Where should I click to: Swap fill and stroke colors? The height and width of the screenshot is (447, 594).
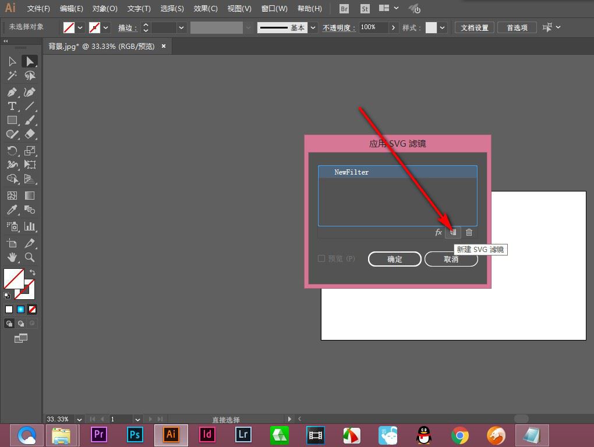[33, 272]
